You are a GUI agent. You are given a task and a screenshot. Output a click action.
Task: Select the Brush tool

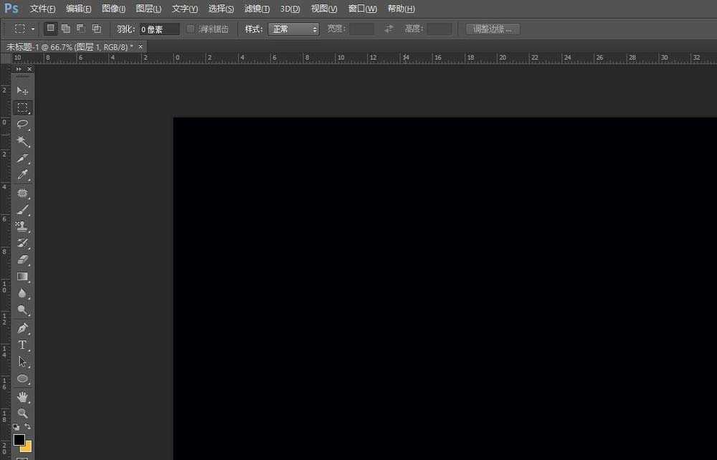(23, 210)
